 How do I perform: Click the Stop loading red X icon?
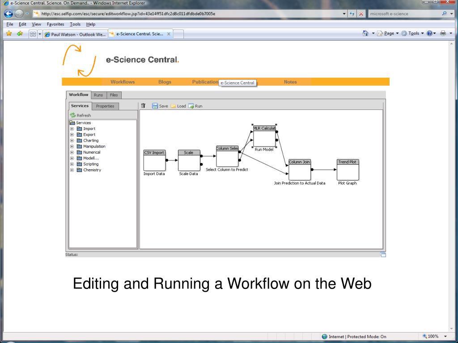pos(361,14)
